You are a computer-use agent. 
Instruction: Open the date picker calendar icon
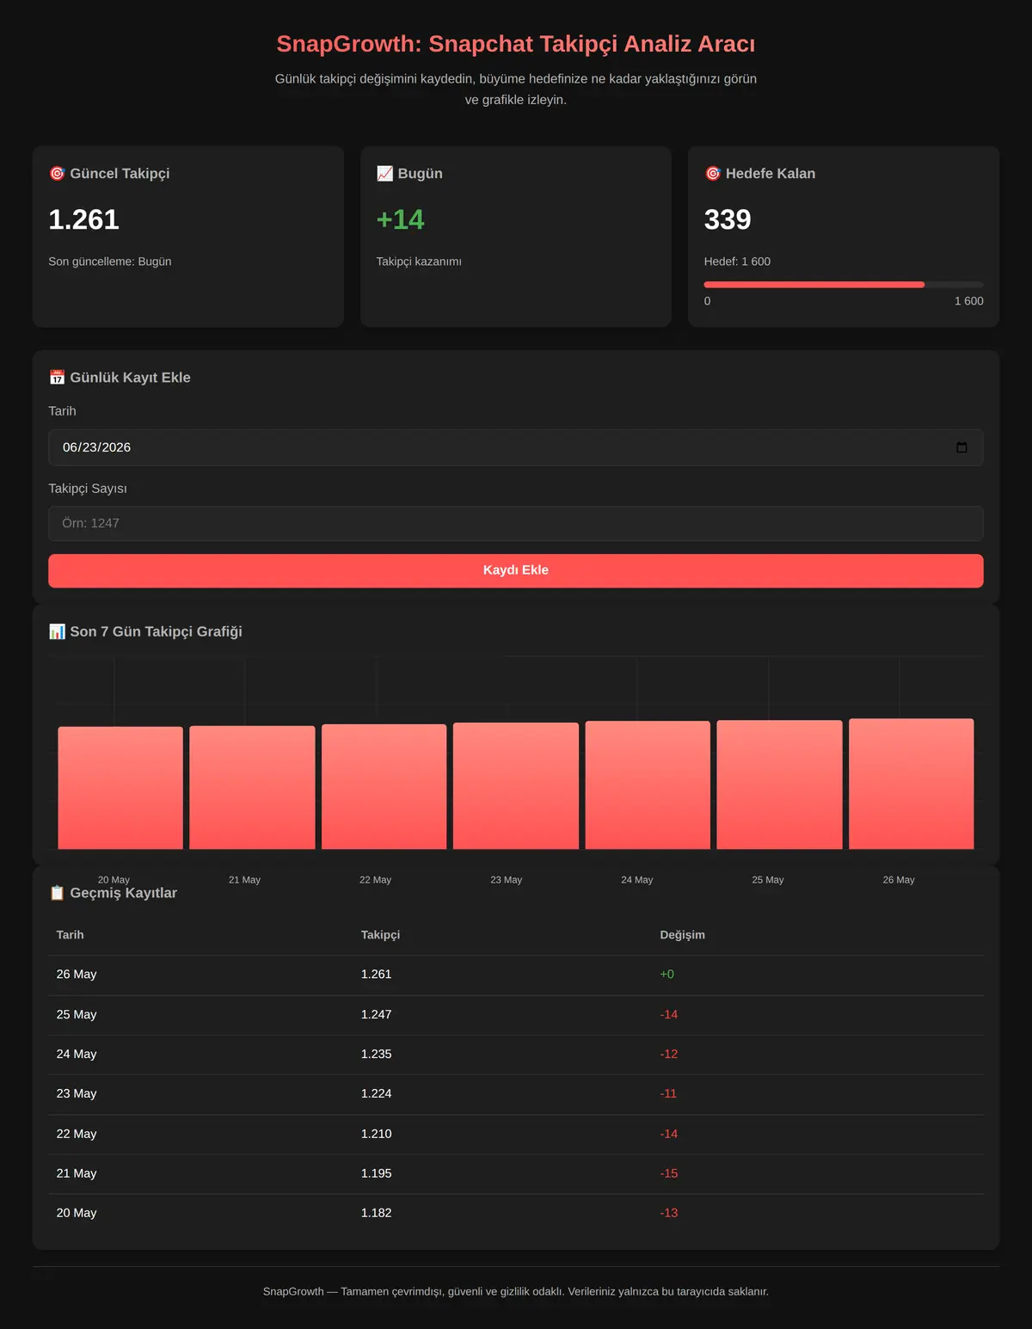pos(961,447)
